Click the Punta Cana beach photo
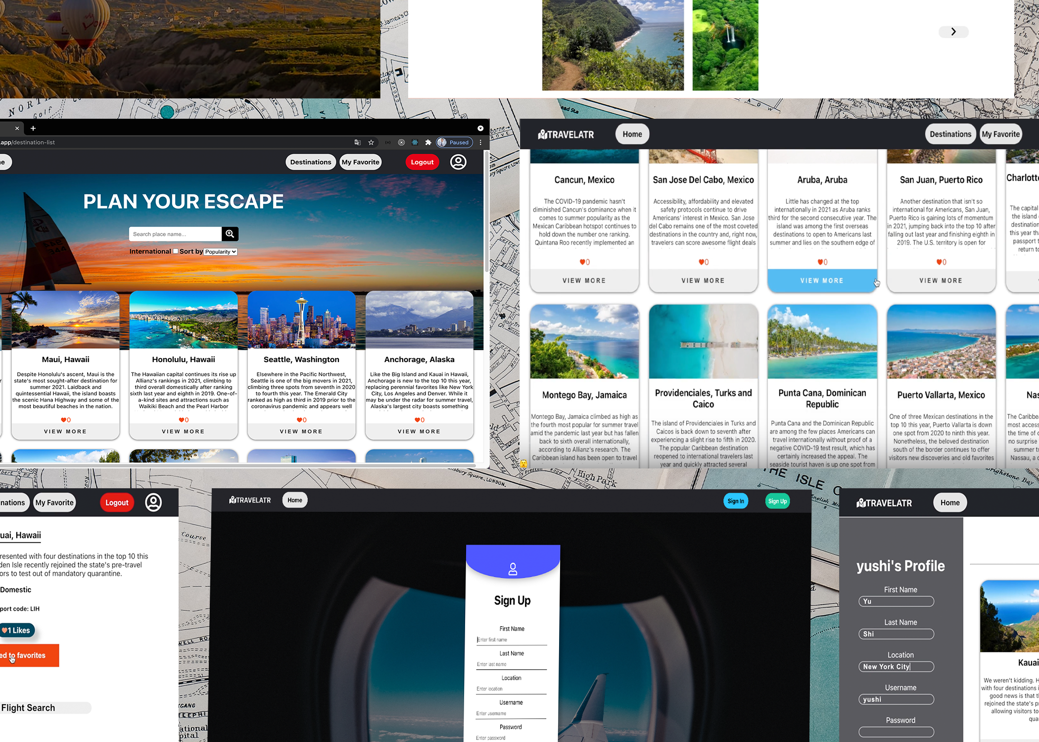The image size is (1039, 742). coord(822,341)
